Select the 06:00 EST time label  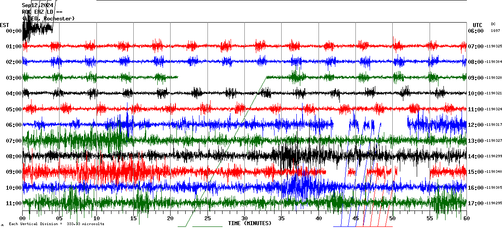pyautogui.click(x=14, y=125)
